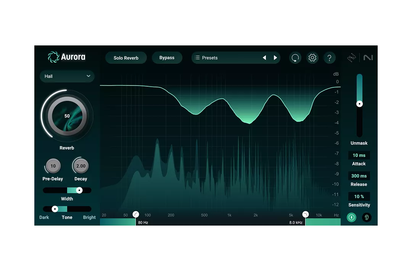Open settings with the gear icon
Viewport: 412px width, 271px height.
pyautogui.click(x=312, y=58)
